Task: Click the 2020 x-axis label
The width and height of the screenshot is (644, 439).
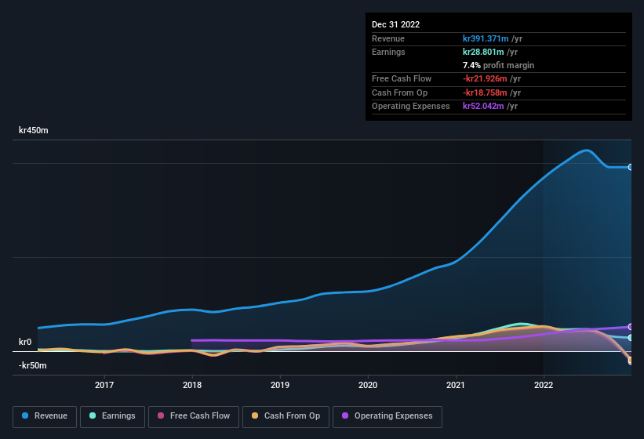Action: [x=368, y=385]
